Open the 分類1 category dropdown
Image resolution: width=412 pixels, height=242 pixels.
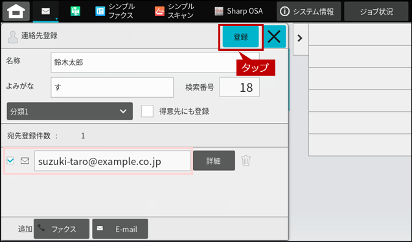tap(69, 111)
